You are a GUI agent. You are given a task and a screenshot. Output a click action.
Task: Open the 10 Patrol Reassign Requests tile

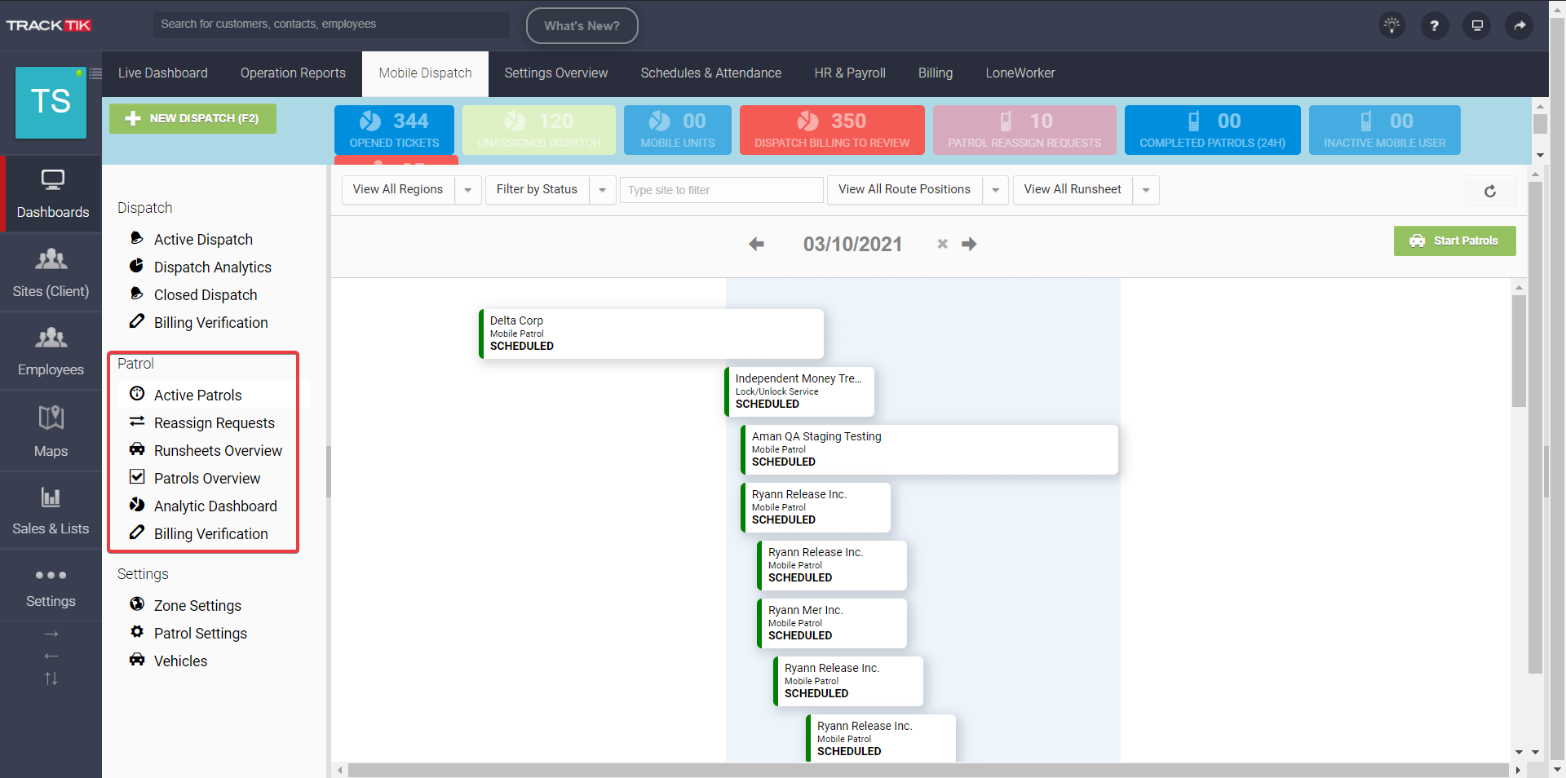(1024, 130)
